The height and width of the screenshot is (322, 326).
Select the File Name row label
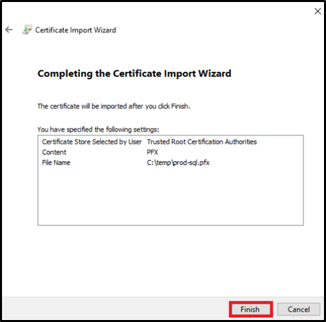[56, 162]
